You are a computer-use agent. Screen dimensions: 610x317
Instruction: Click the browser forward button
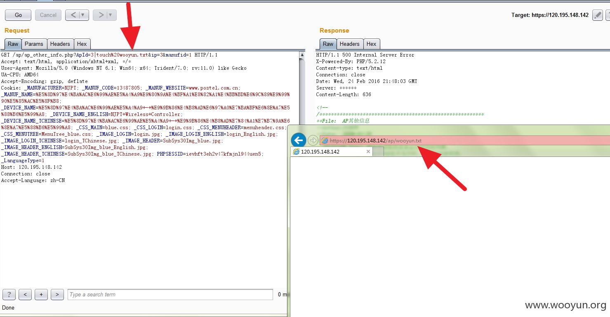coord(313,140)
